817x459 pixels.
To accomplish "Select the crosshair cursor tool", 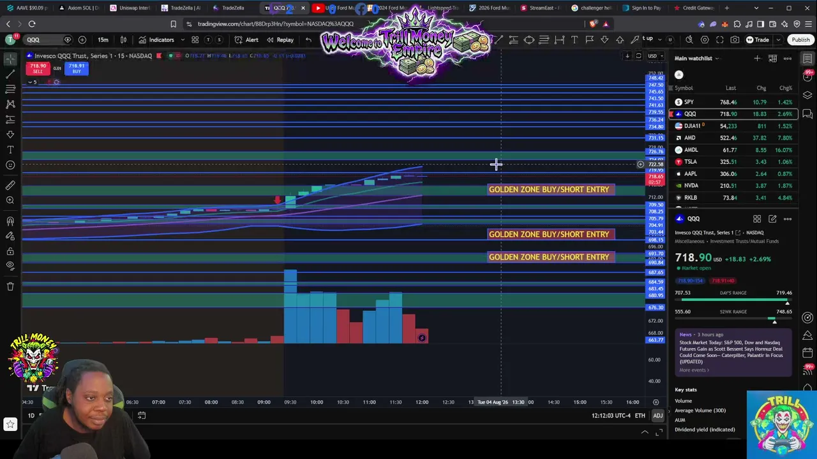I will (x=10, y=59).
